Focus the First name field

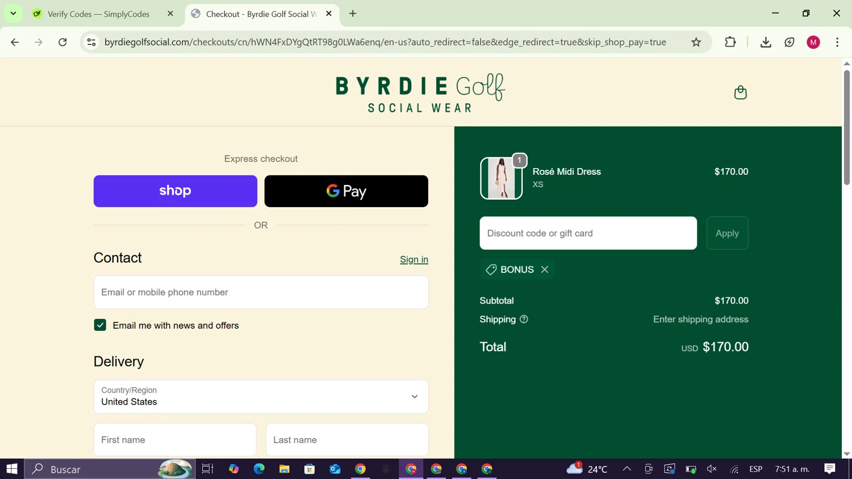pyautogui.click(x=175, y=440)
